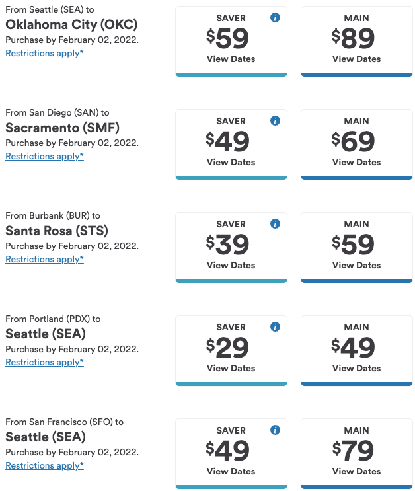Select $89 Main fare to Oklahoma City

pos(357,42)
